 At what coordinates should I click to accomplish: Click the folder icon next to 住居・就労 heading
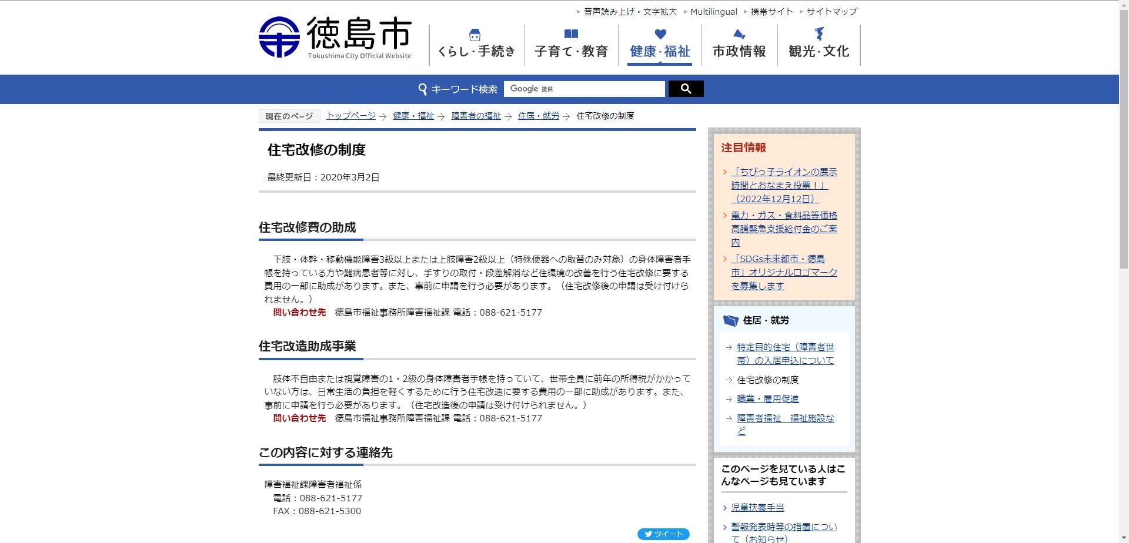730,320
